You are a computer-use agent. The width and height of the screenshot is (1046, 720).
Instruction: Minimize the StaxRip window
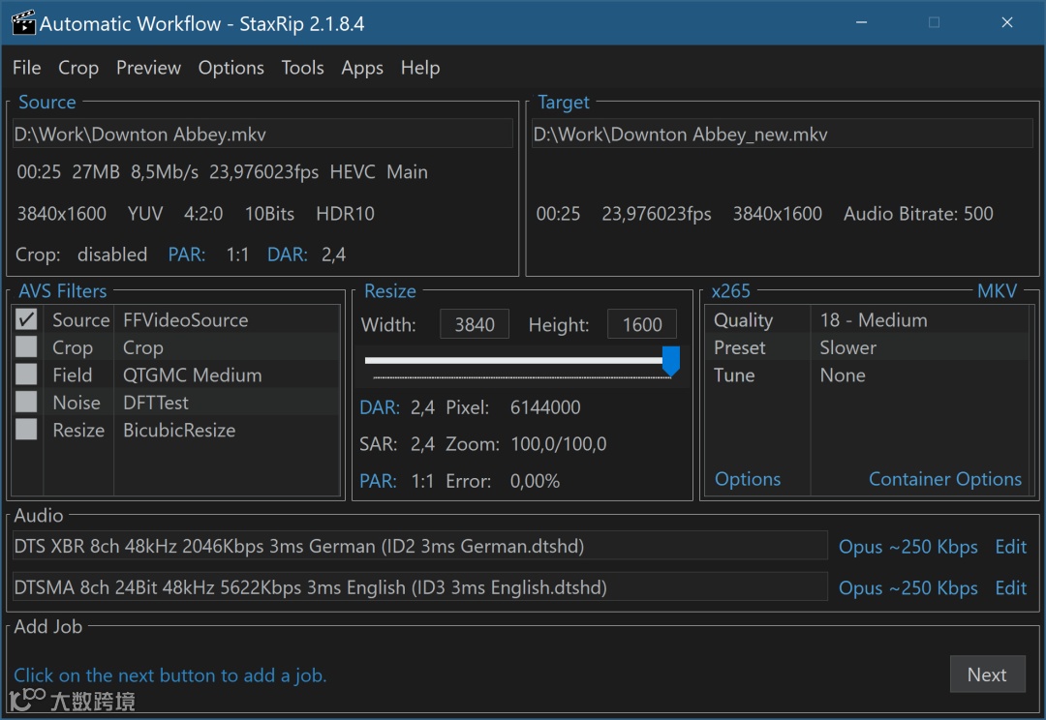[x=861, y=22]
